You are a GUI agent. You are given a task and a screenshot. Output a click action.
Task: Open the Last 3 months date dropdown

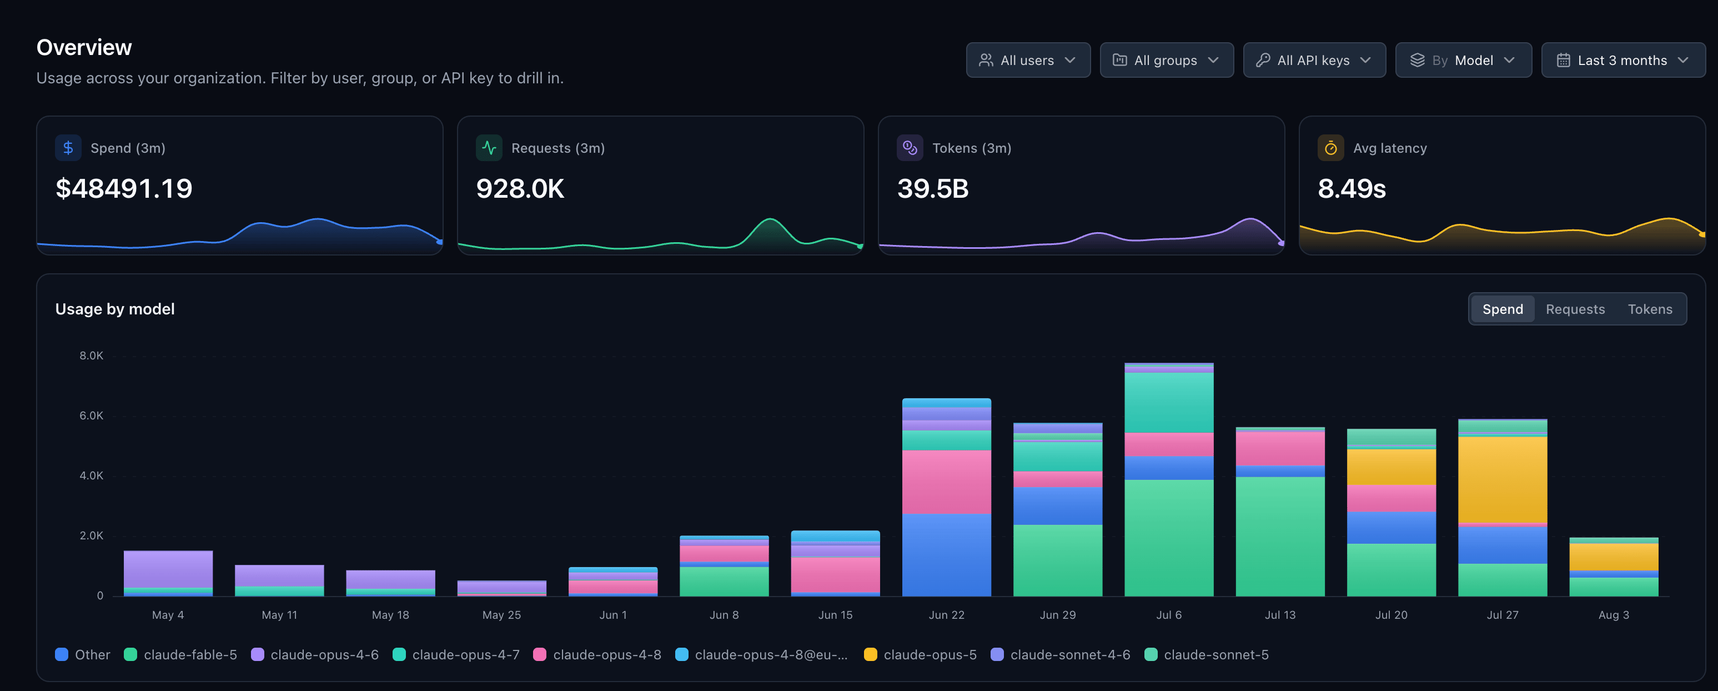[x=1623, y=60]
